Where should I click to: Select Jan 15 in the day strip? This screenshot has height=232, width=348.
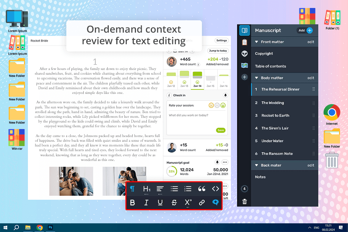point(211,80)
